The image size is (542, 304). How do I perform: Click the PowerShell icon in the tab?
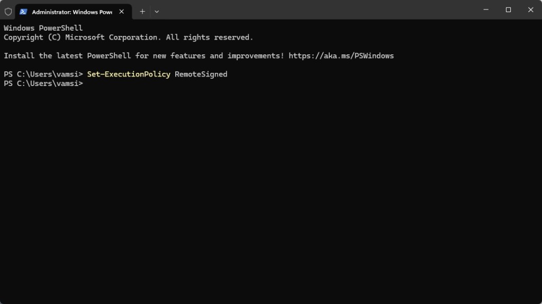(x=23, y=11)
